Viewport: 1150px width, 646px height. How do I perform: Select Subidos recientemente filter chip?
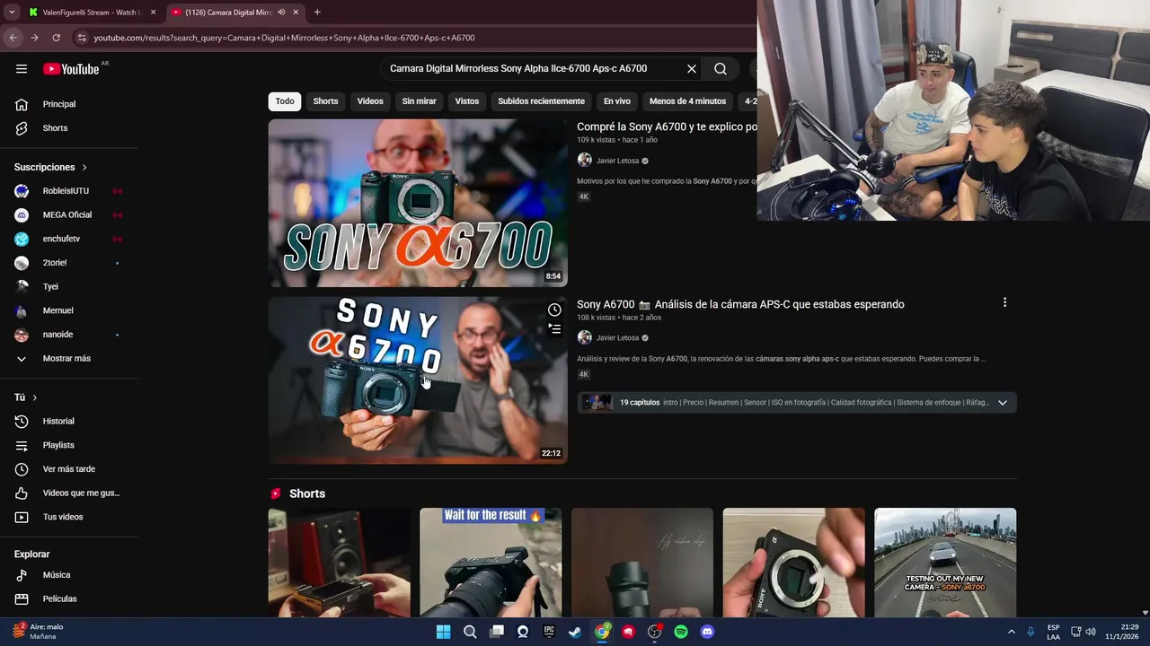click(541, 101)
